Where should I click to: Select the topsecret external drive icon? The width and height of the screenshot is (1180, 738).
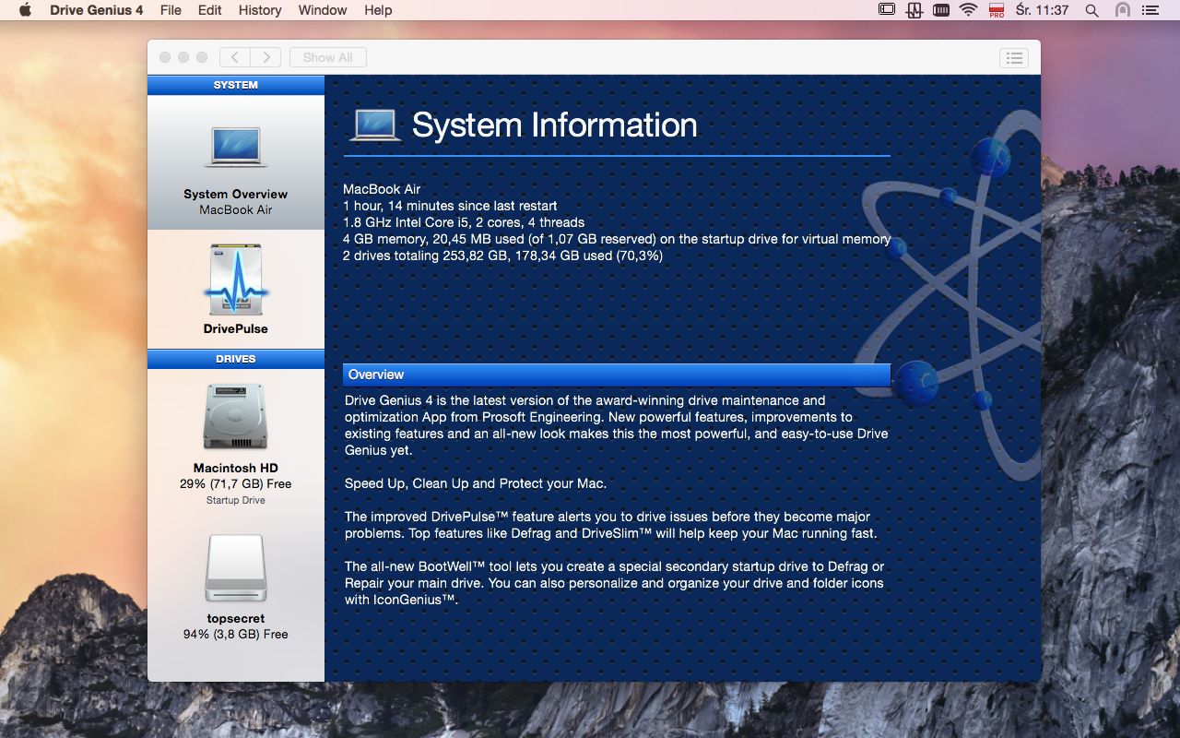pyautogui.click(x=236, y=568)
